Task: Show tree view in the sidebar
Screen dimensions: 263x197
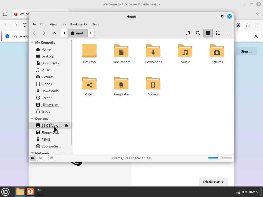Action: click(x=41, y=158)
